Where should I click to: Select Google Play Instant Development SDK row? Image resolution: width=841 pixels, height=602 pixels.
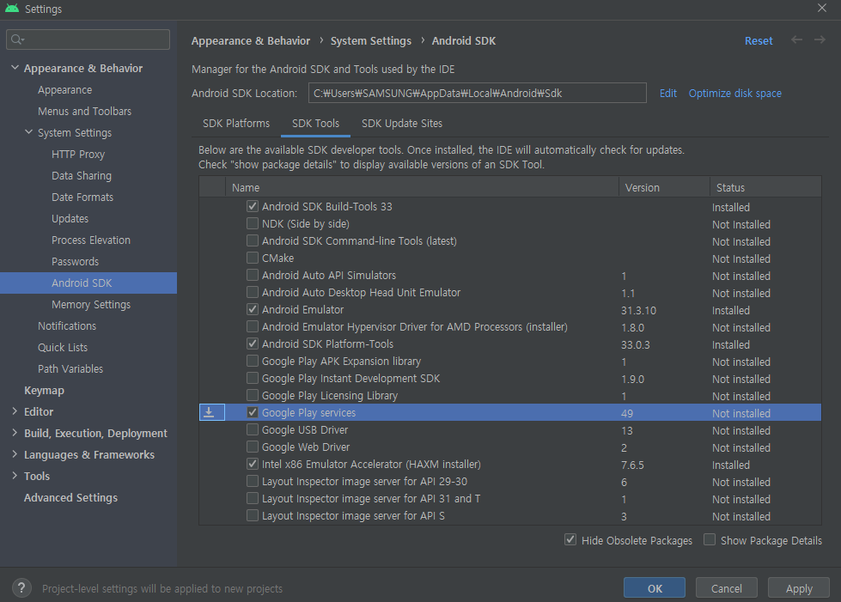tap(510, 378)
